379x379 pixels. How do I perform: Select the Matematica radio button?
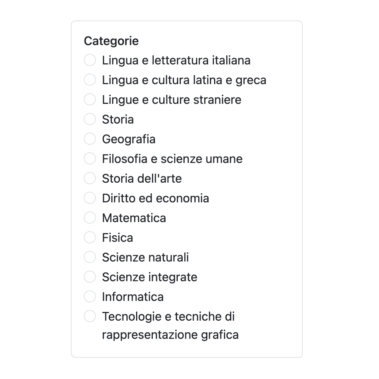pos(90,218)
